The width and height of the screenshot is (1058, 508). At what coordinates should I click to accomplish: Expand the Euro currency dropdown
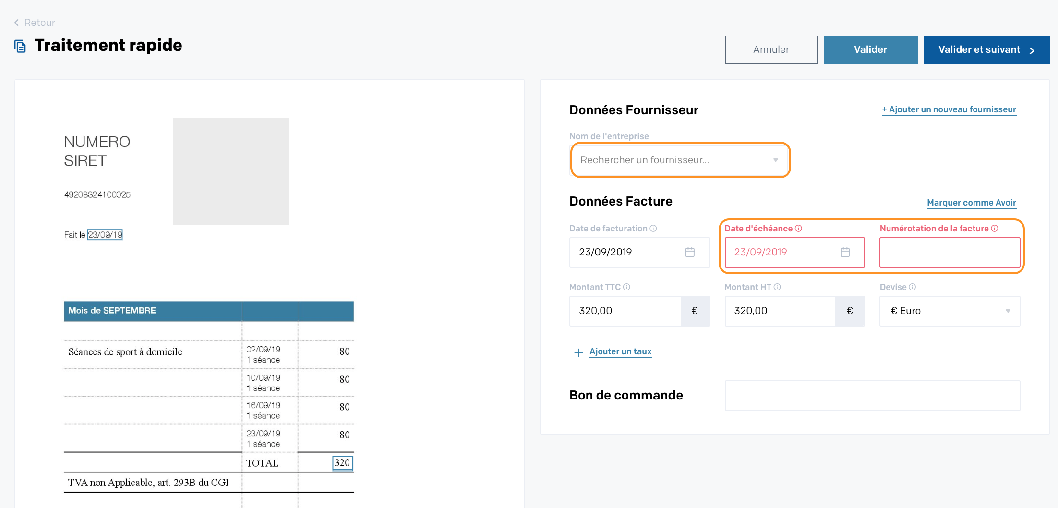click(x=950, y=311)
